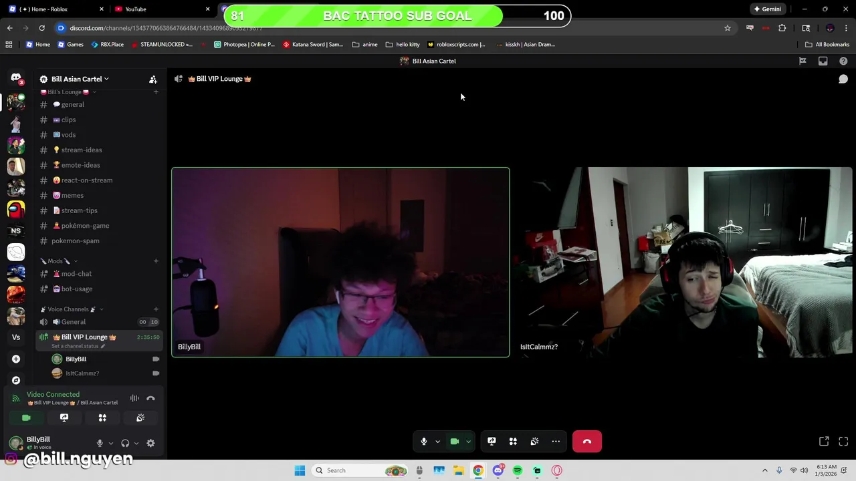Disconnect using phone icon in voice panel

click(x=150, y=398)
